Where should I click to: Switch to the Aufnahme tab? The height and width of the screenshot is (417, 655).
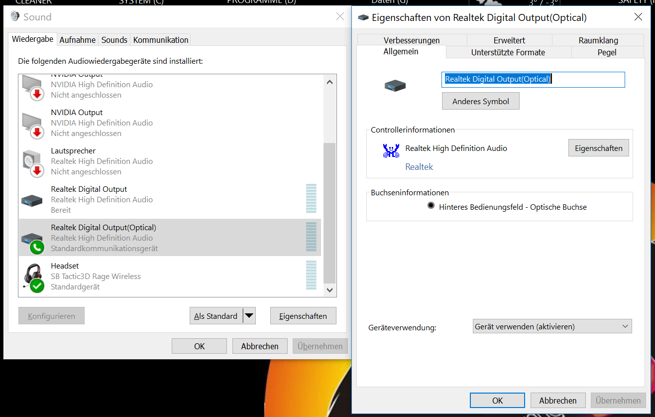pyautogui.click(x=78, y=40)
